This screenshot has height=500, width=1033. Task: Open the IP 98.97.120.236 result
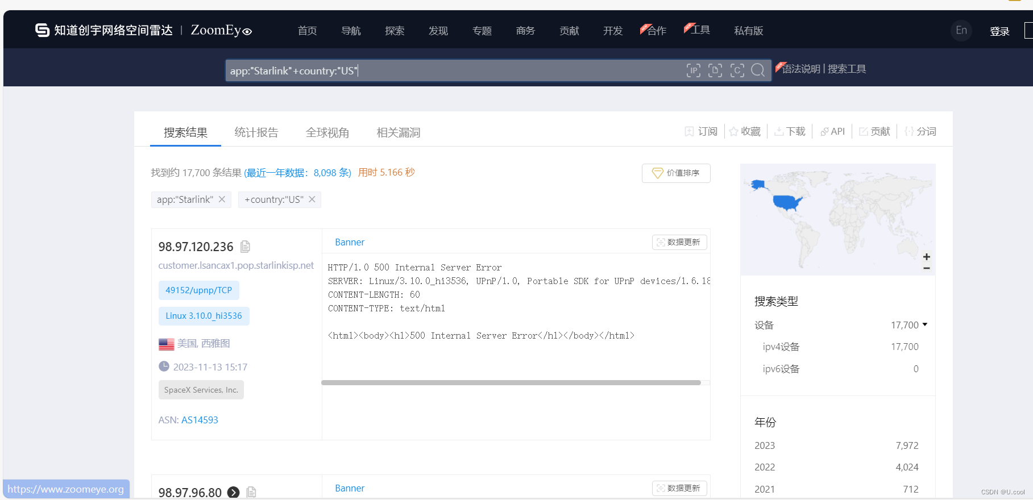(196, 247)
